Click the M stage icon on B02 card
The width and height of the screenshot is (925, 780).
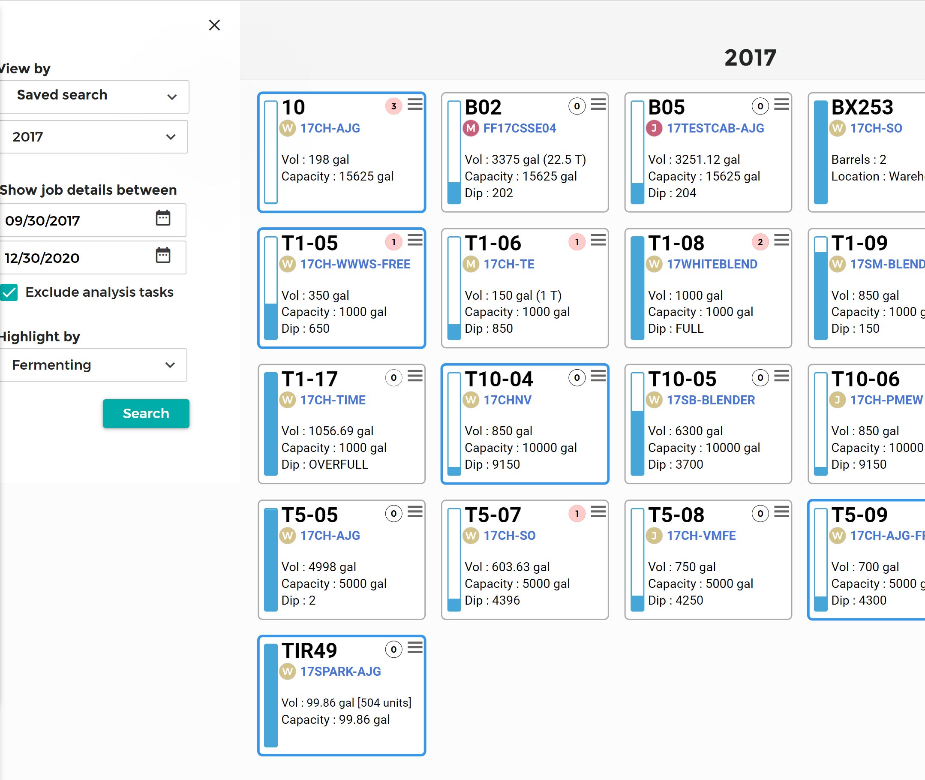point(471,129)
